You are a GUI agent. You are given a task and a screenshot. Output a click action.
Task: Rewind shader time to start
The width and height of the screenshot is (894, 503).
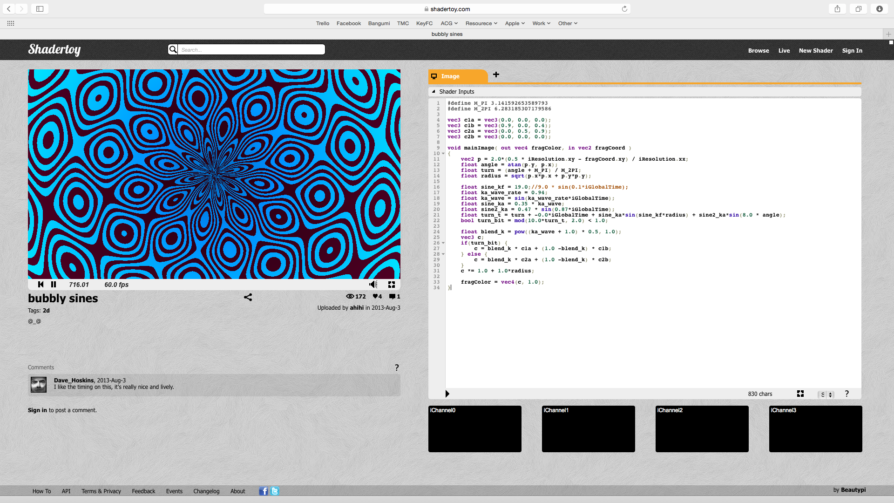pyautogui.click(x=41, y=285)
